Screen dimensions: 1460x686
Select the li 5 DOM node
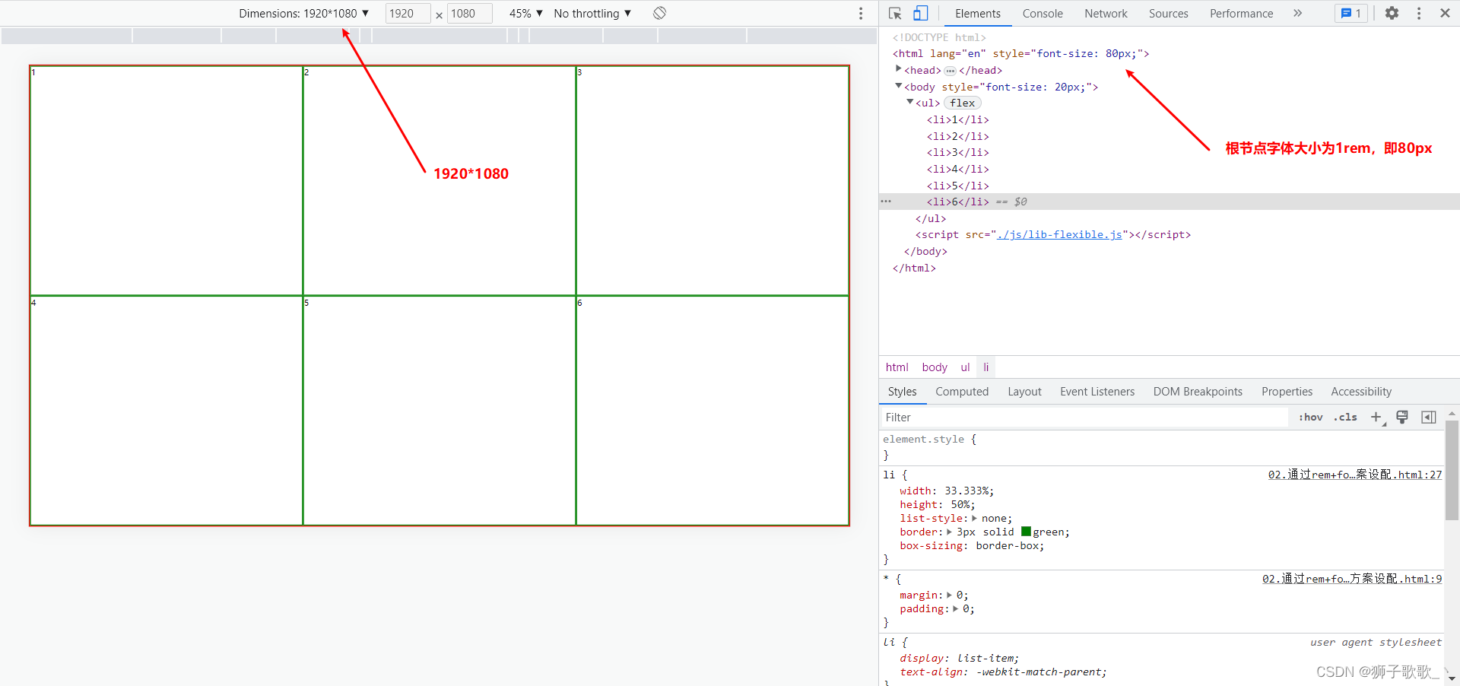pyautogui.click(x=957, y=186)
